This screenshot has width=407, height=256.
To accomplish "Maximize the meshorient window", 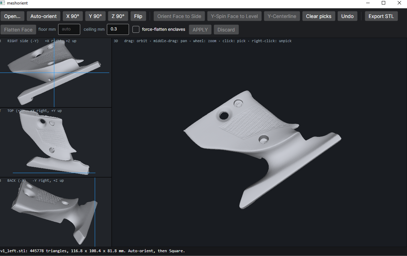I will 383,3.
